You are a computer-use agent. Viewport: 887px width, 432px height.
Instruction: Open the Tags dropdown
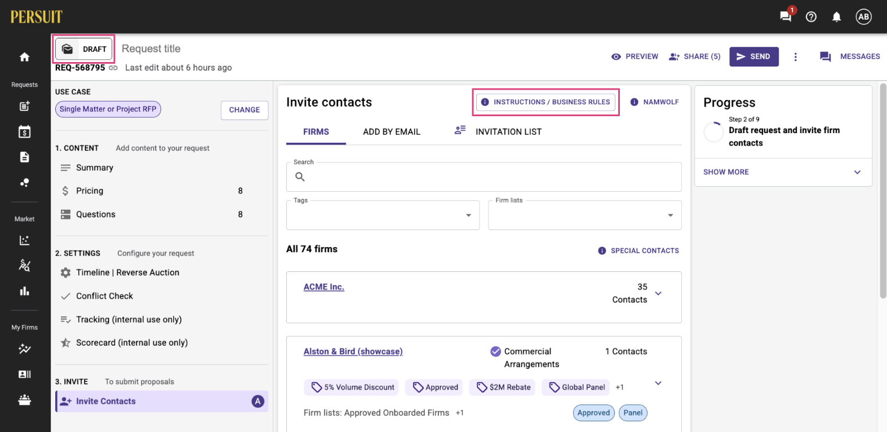(x=383, y=215)
